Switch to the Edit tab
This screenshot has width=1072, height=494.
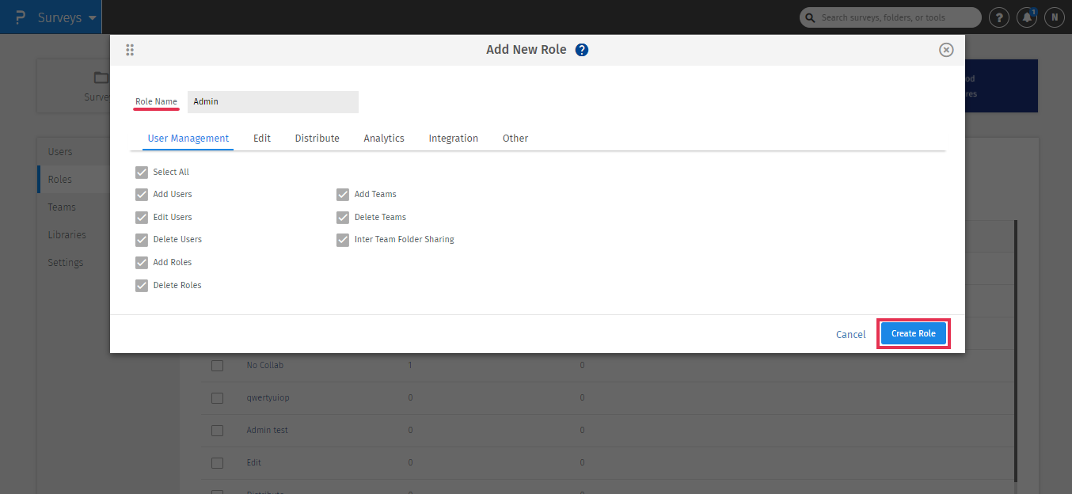click(x=262, y=139)
